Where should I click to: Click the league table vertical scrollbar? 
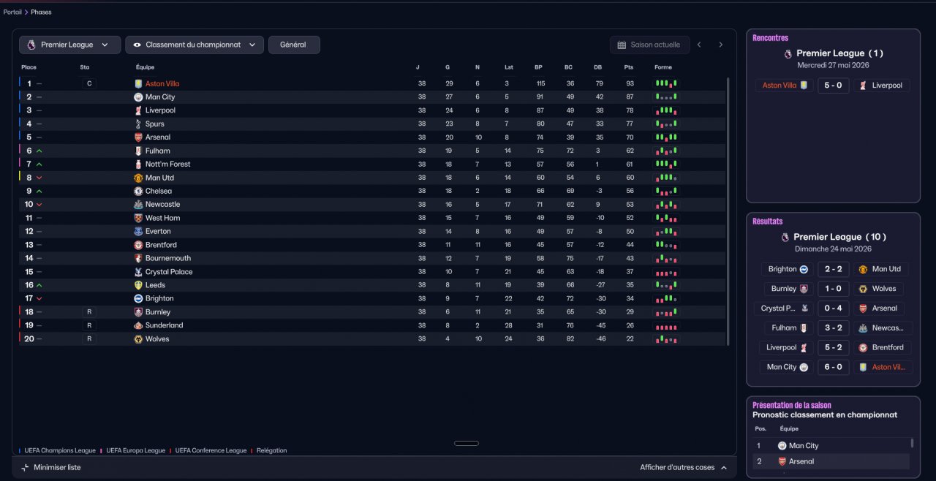point(728,211)
